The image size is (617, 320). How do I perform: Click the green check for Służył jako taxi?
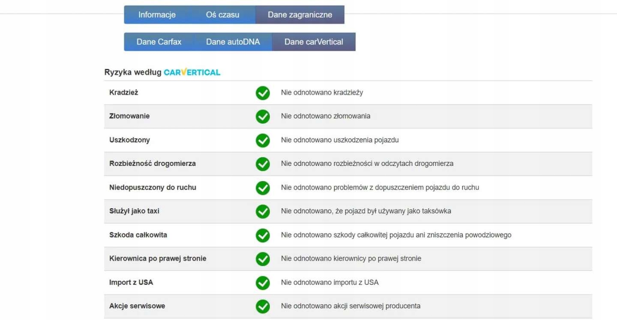click(263, 212)
